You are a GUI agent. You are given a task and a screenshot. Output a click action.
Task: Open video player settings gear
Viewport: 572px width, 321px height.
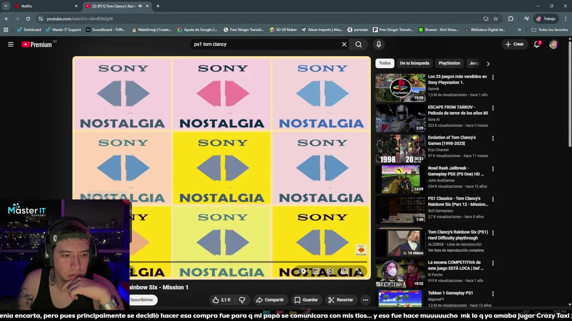[x=330, y=271]
